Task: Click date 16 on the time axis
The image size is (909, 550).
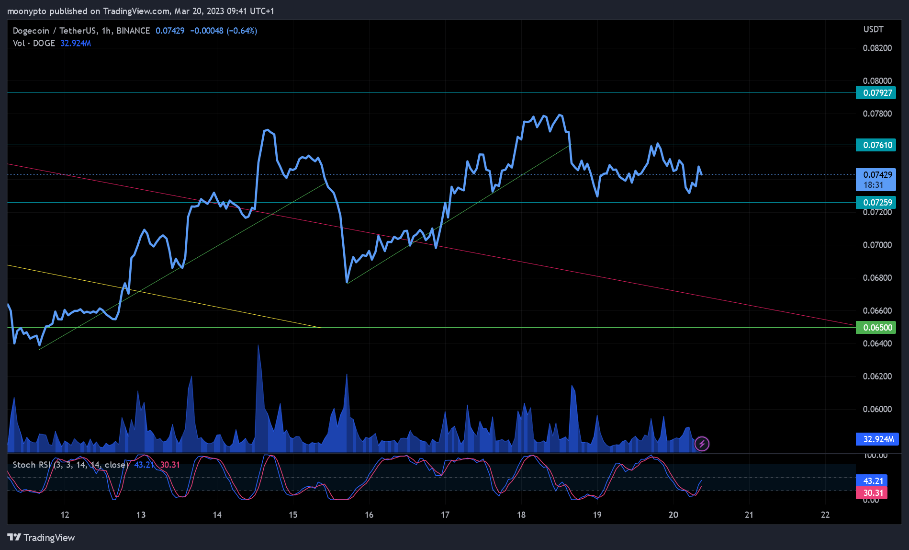Action: tap(369, 515)
